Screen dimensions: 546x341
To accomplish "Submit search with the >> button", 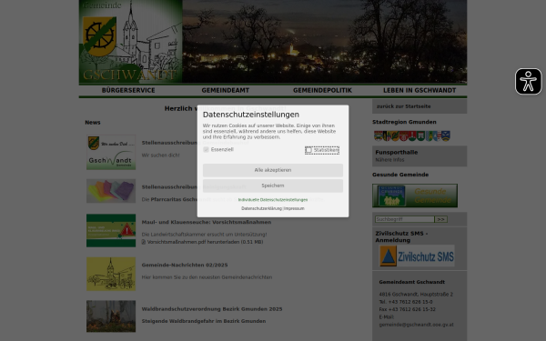I will [x=440, y=219].
